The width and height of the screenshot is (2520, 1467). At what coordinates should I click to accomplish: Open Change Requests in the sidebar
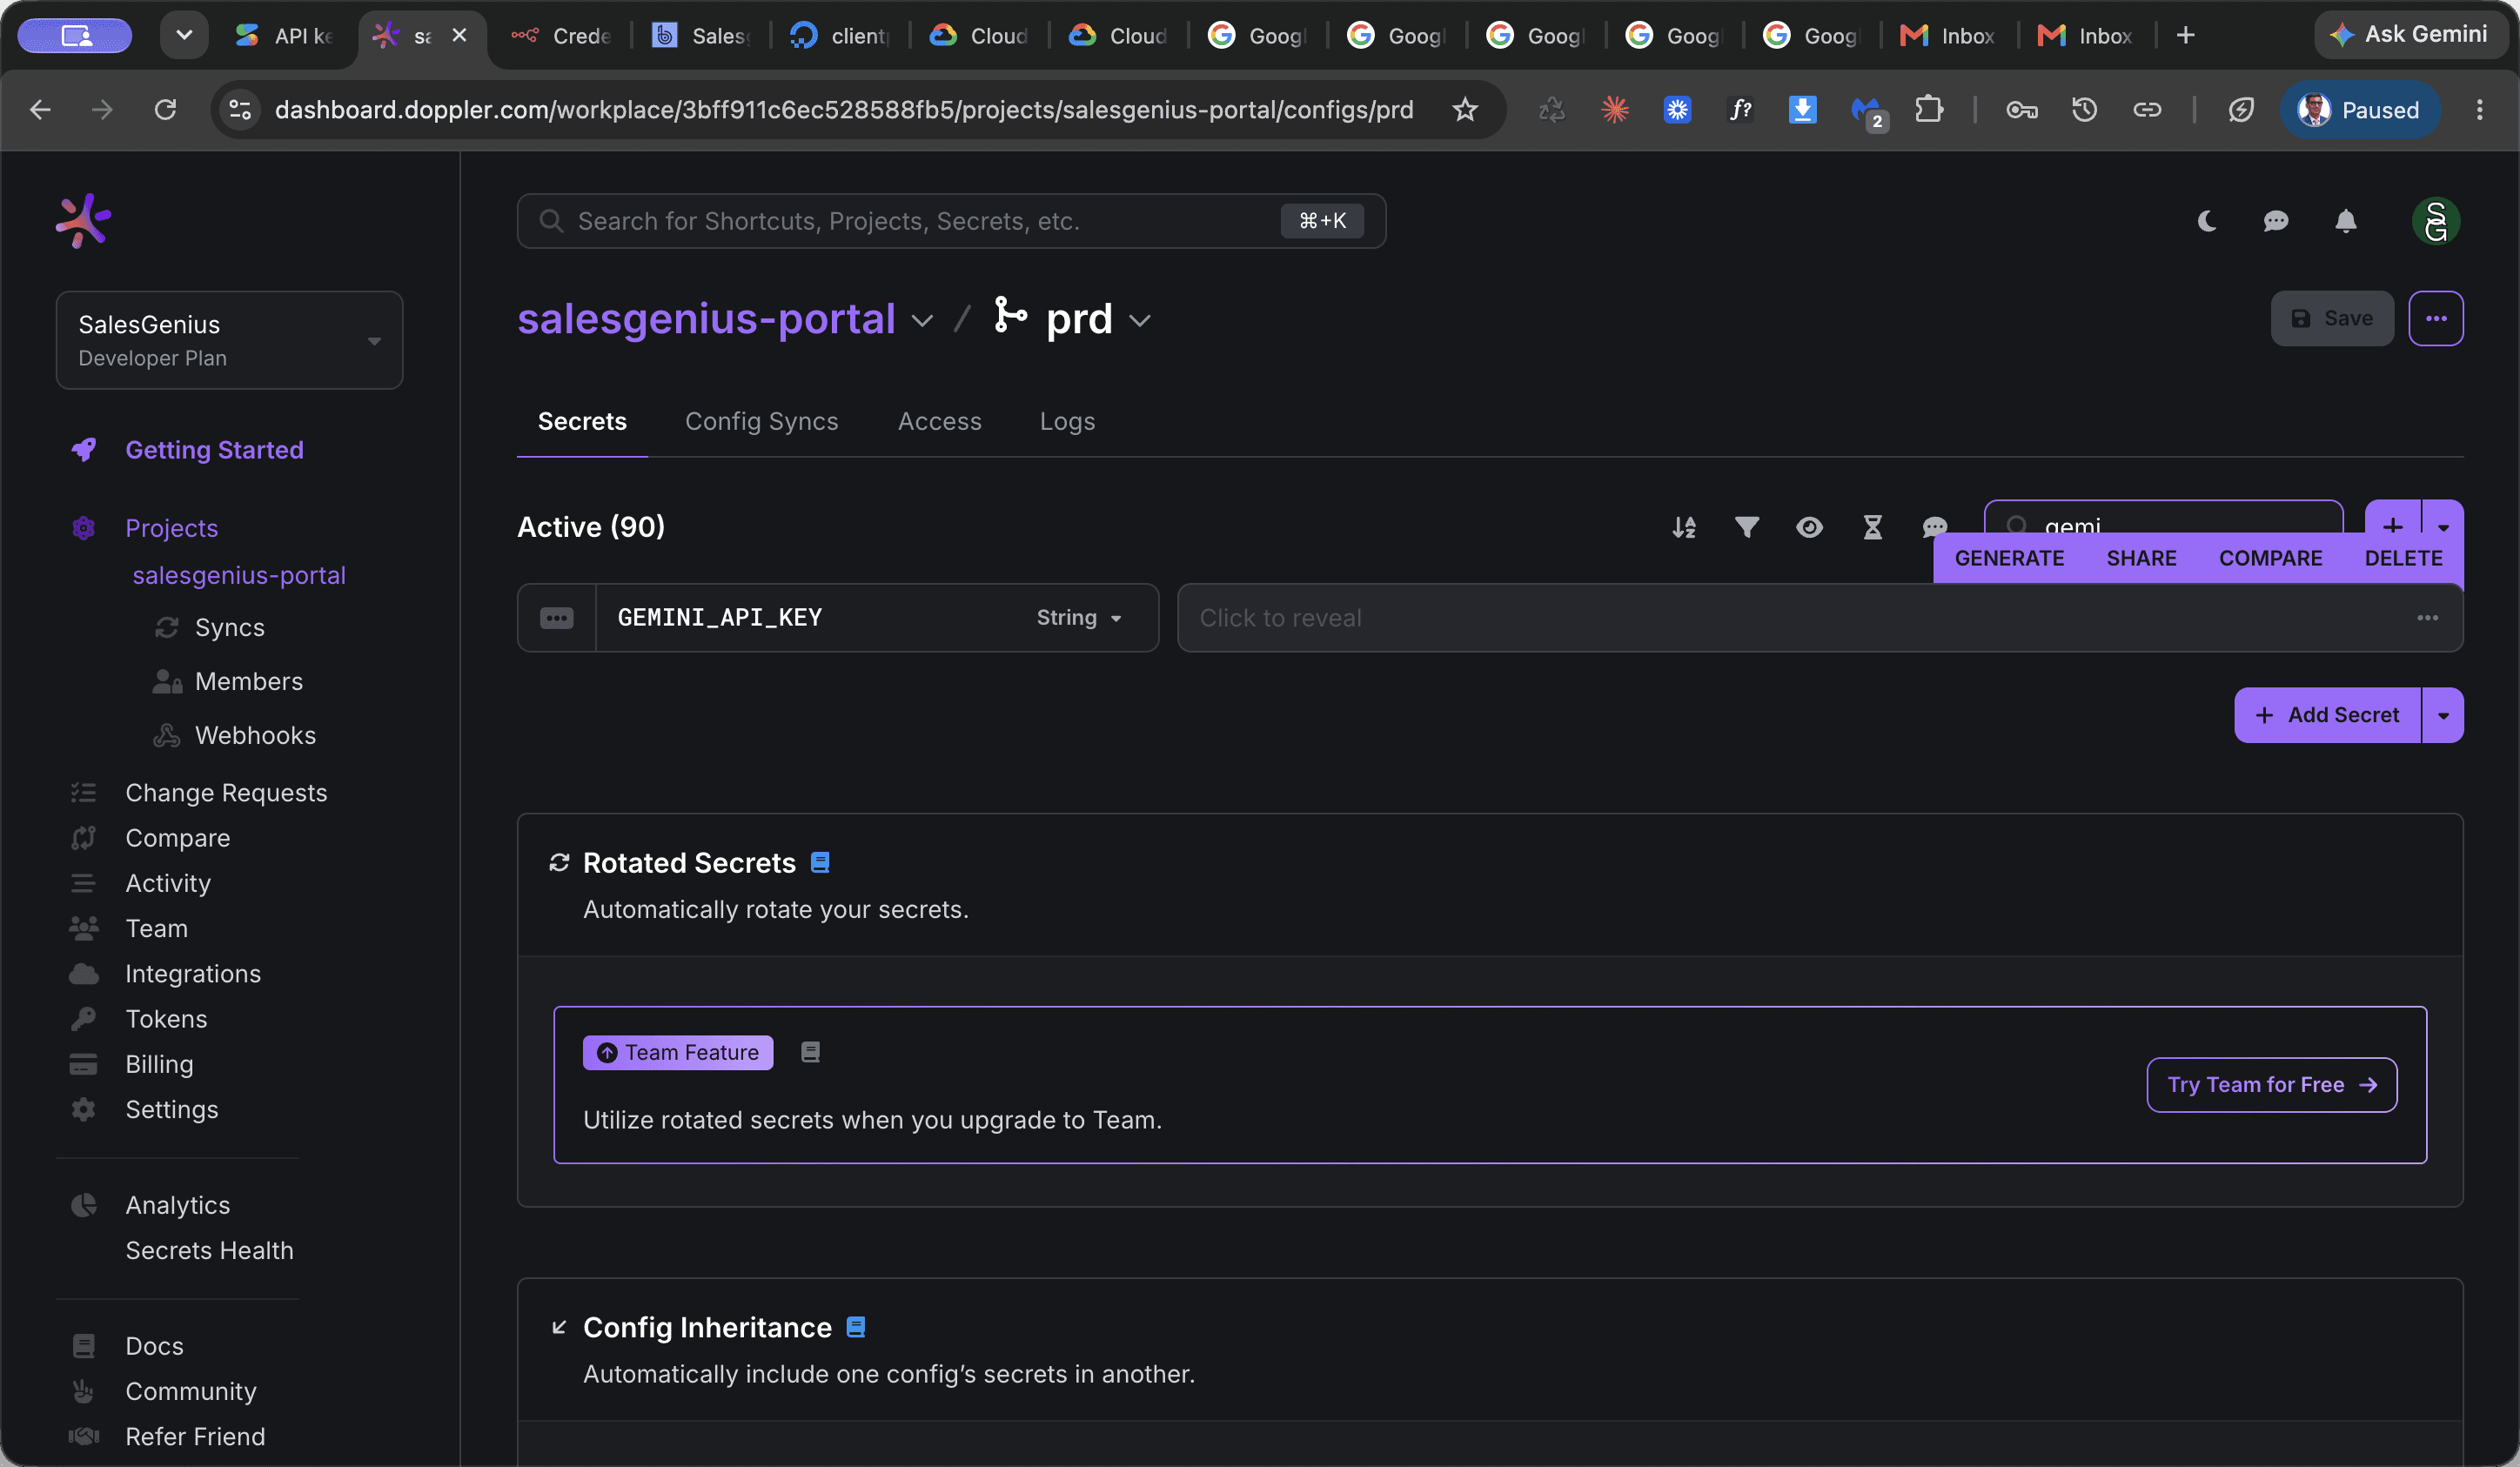(226, 793)
